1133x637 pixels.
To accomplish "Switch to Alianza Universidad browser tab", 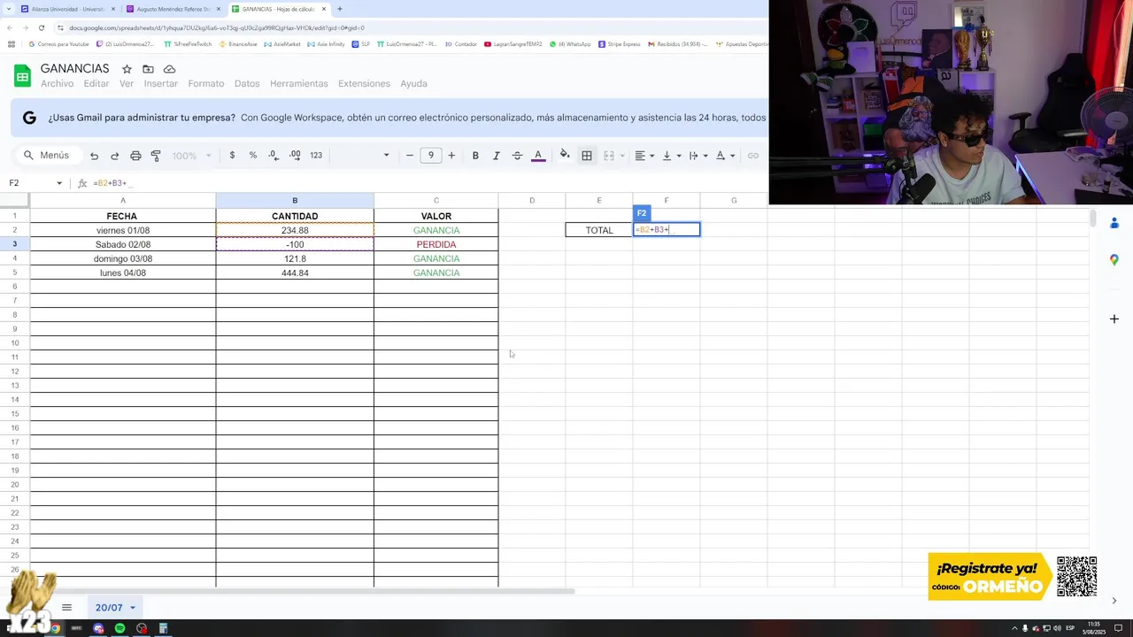I will (x=68, y=9).
